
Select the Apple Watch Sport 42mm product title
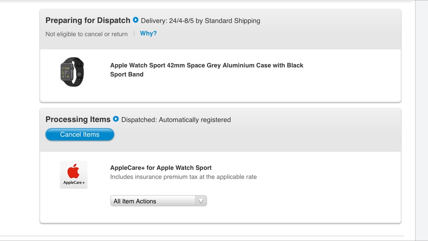(x=206, y=70)
